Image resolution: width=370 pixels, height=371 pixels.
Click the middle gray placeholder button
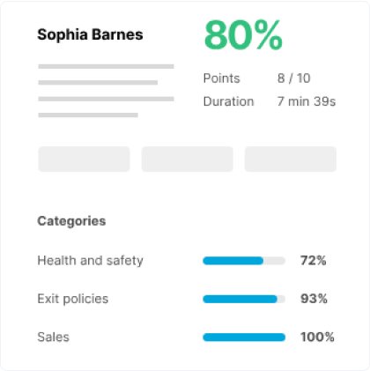click(188, 159)
